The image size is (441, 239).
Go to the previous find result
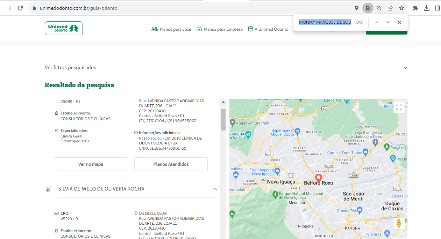(377, 22)
